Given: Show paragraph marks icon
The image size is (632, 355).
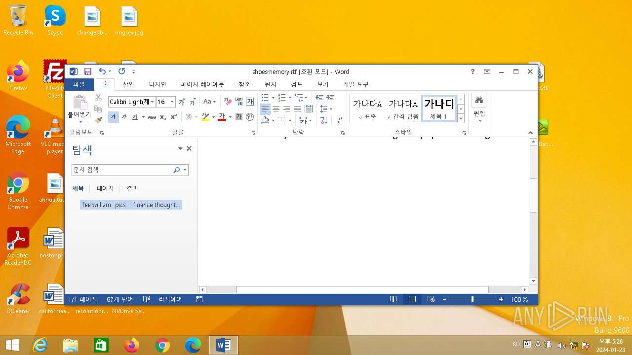Looking at the screenshot, I should coord(340,120).
